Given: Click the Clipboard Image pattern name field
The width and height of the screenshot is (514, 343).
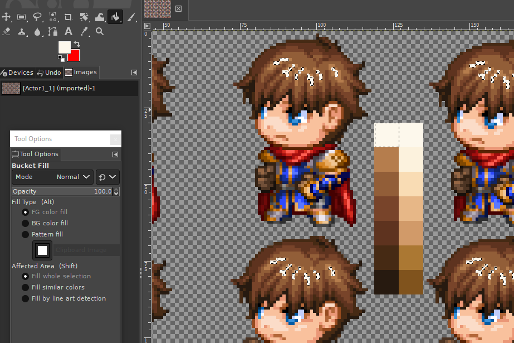Looking at the screenshot, I should point(86,250).
